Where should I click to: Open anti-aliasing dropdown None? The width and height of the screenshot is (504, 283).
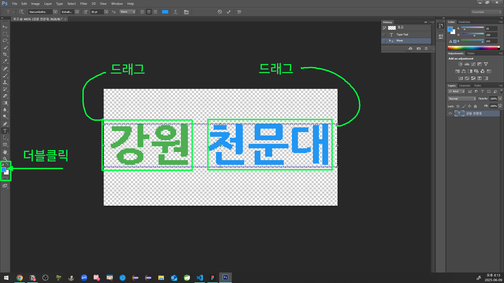(128, 12)
